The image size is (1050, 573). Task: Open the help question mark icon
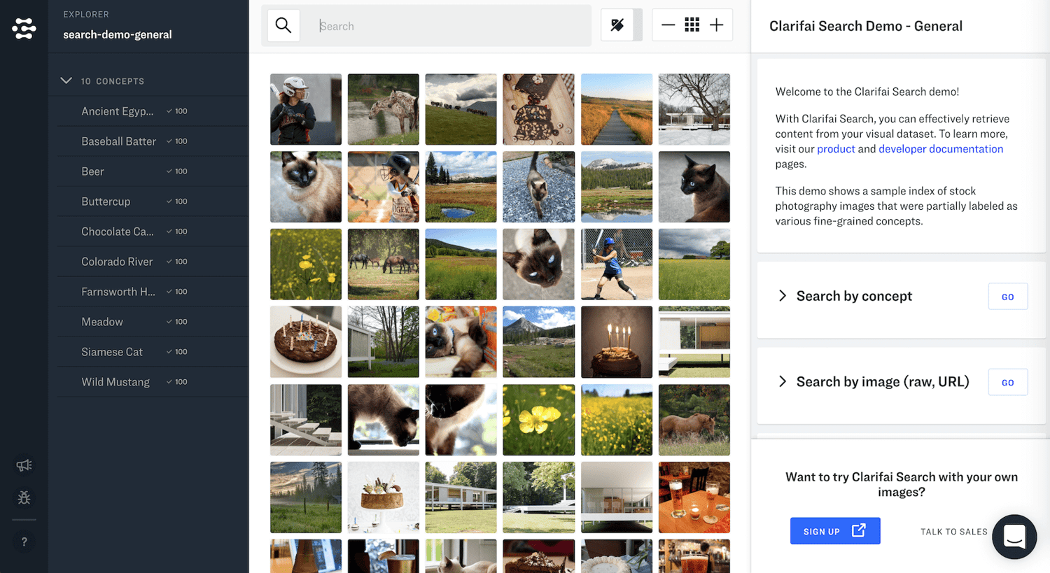click(x=24, y=542)
